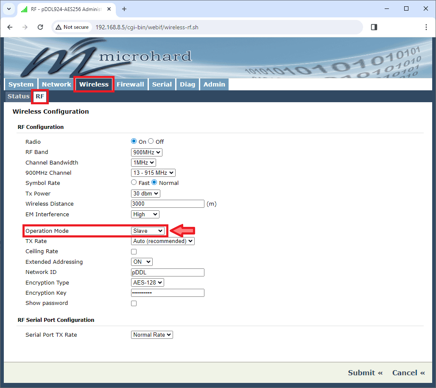The height and width of the screenshot is (388, 436).
Task: Expand the 900MHz Channel dropdown
Action: point(153,173)
